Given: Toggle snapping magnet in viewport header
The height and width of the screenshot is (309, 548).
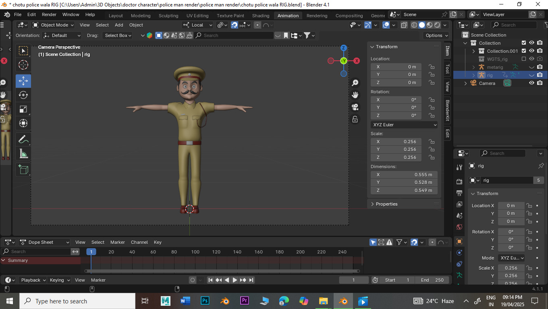Looking at the screenshot, I should click(x=235, y=25).
